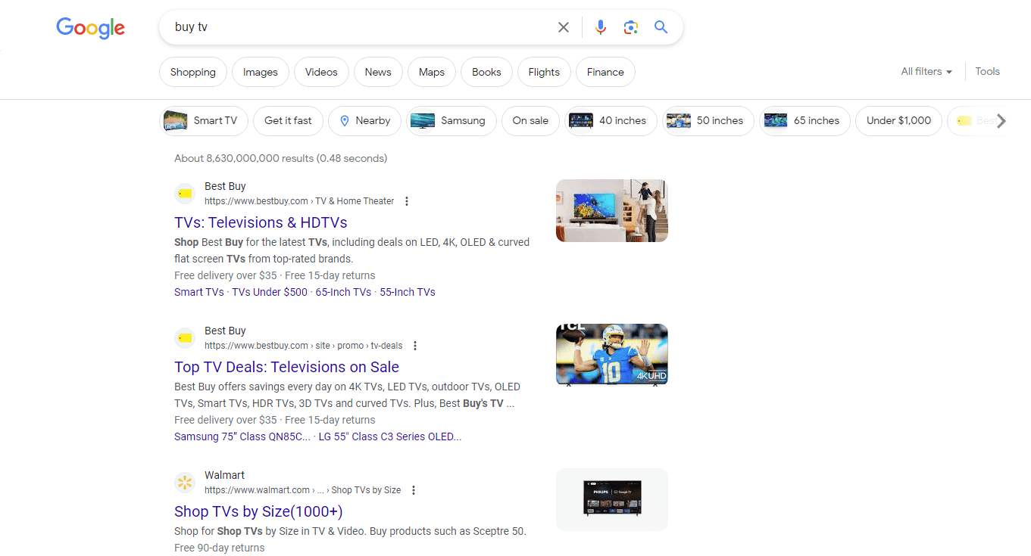
Task: Apply the Smart TV filter chip
Action: click(204, 120)
